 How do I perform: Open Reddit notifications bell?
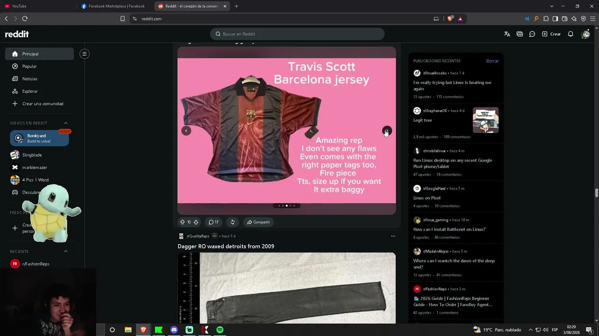[570, 34]
